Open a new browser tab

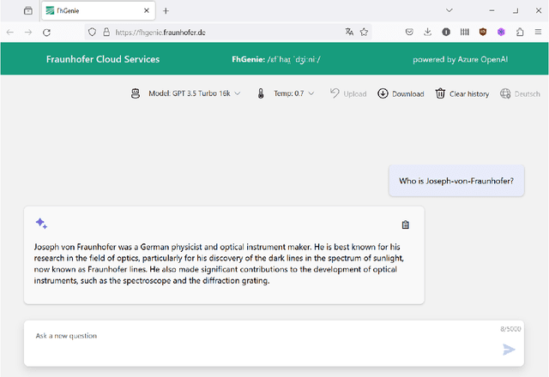tap(166, 10)
